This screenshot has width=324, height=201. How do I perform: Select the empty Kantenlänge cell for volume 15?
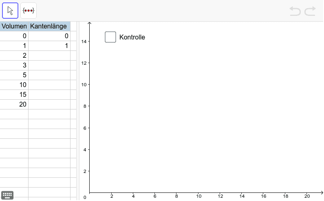(49, 95)
